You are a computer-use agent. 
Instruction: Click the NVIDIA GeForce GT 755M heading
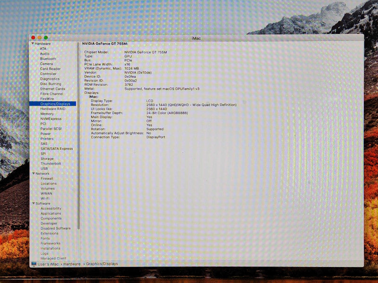tap(105, 44)
